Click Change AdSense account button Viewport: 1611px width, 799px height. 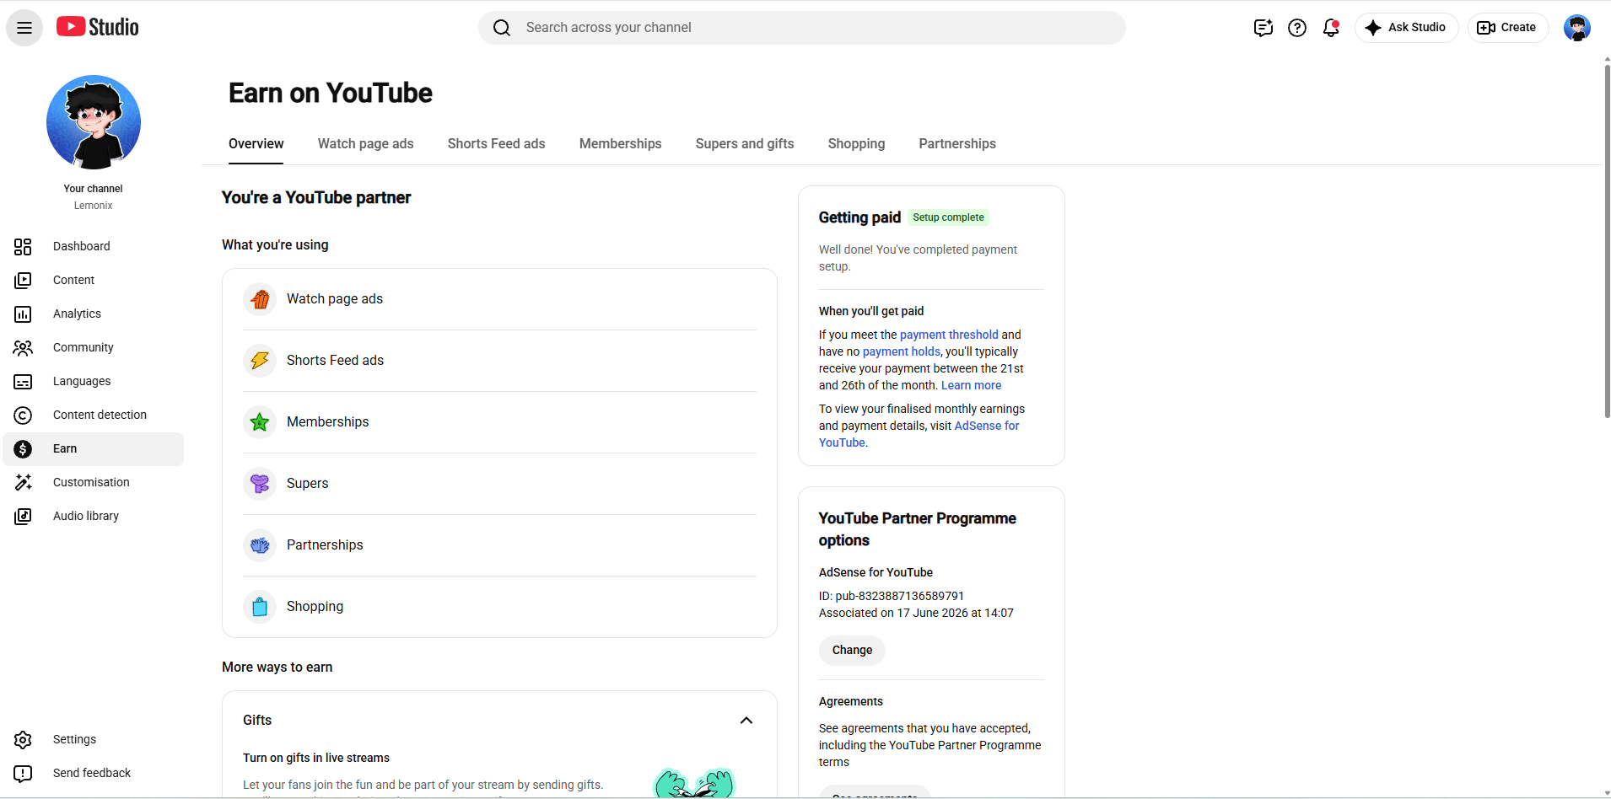click(x=852, y=651)
